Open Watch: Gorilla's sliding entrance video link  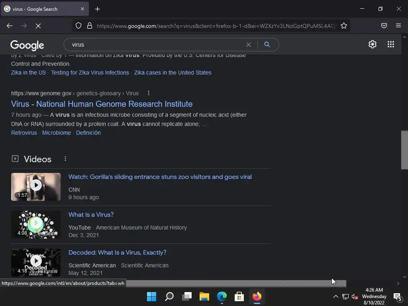click(x=160, y=177)
